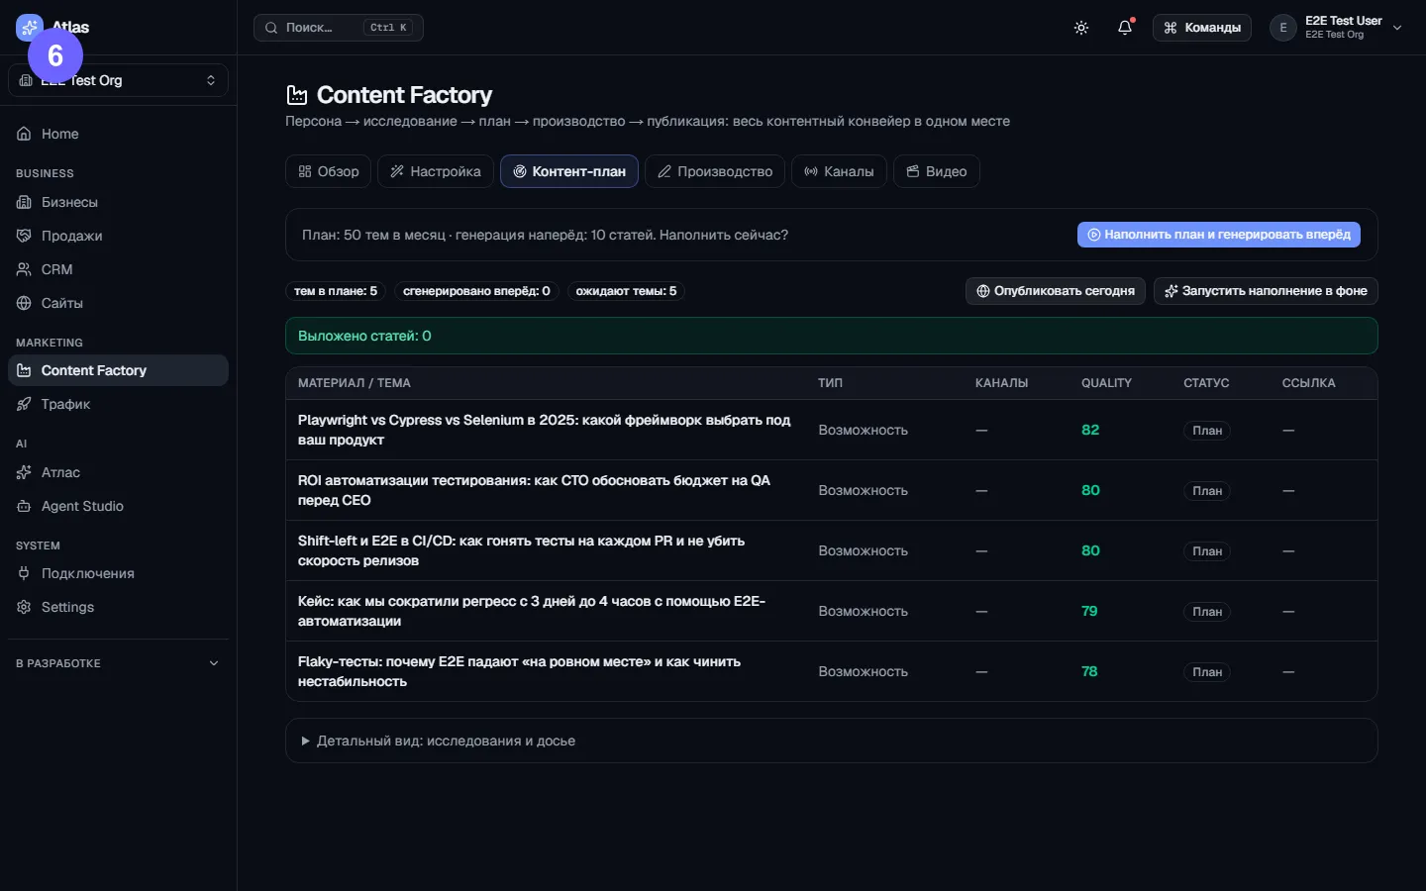
Task: Open the Playwright vs Cypress vs Selenium topic
Action: 545,430
